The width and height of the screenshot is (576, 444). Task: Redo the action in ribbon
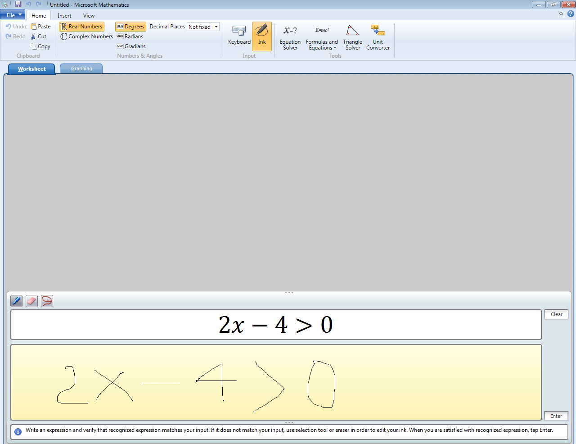(x=16, y=36)
